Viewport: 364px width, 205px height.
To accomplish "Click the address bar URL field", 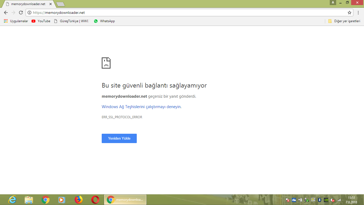I will [189, 13].
